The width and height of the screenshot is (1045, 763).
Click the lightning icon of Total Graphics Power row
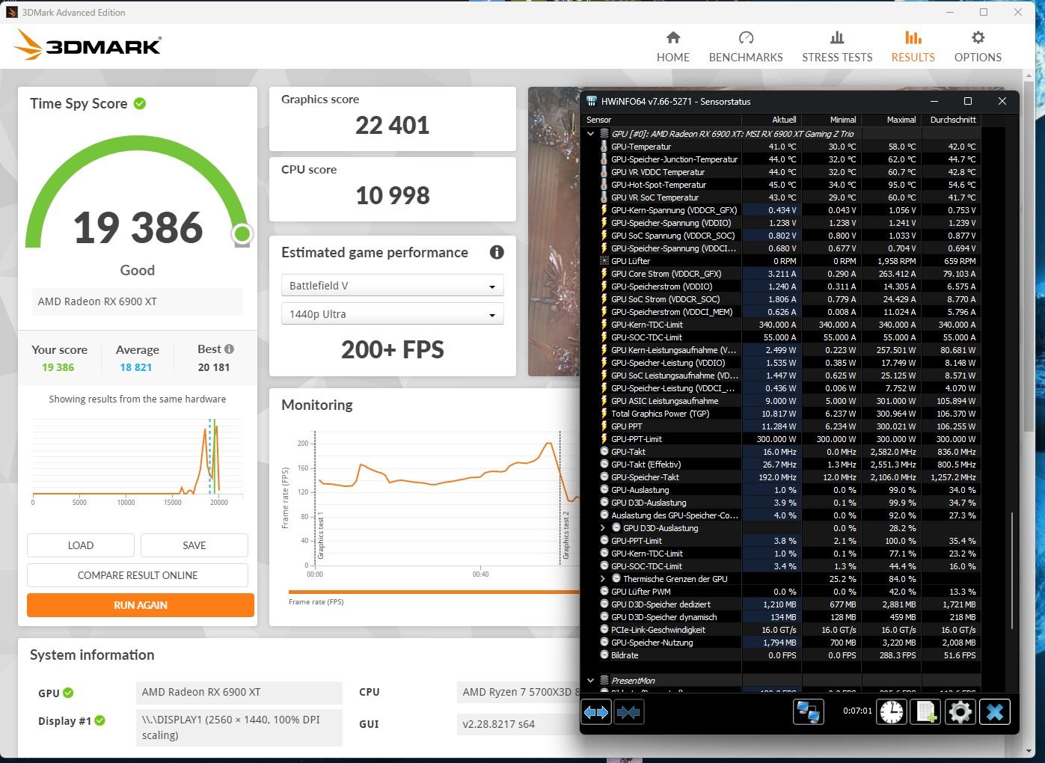click(604, 414)
